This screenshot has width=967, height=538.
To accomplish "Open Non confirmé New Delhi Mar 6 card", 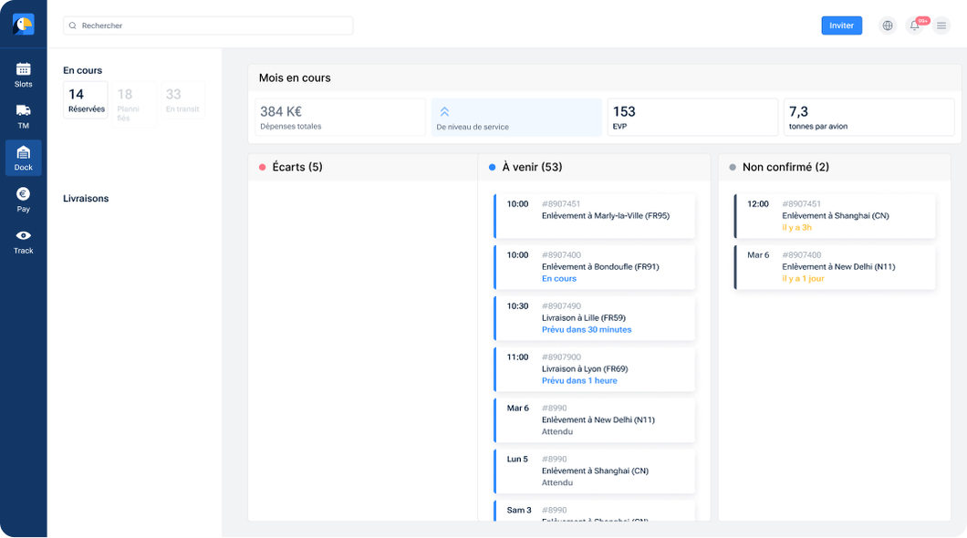I will pyautogui.click(x=835, y=267).
